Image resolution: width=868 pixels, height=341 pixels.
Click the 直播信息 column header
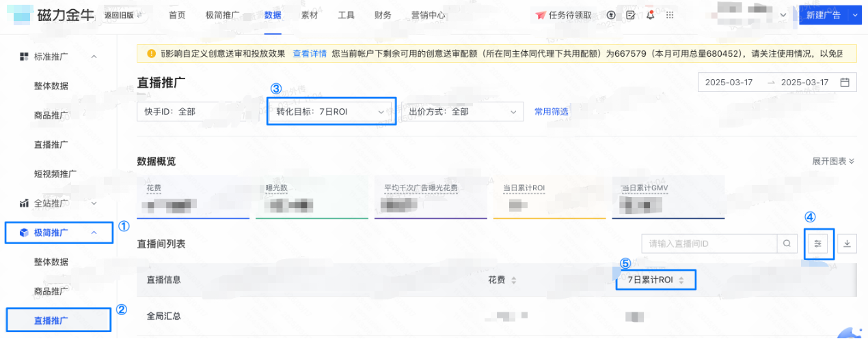(164, 280)
